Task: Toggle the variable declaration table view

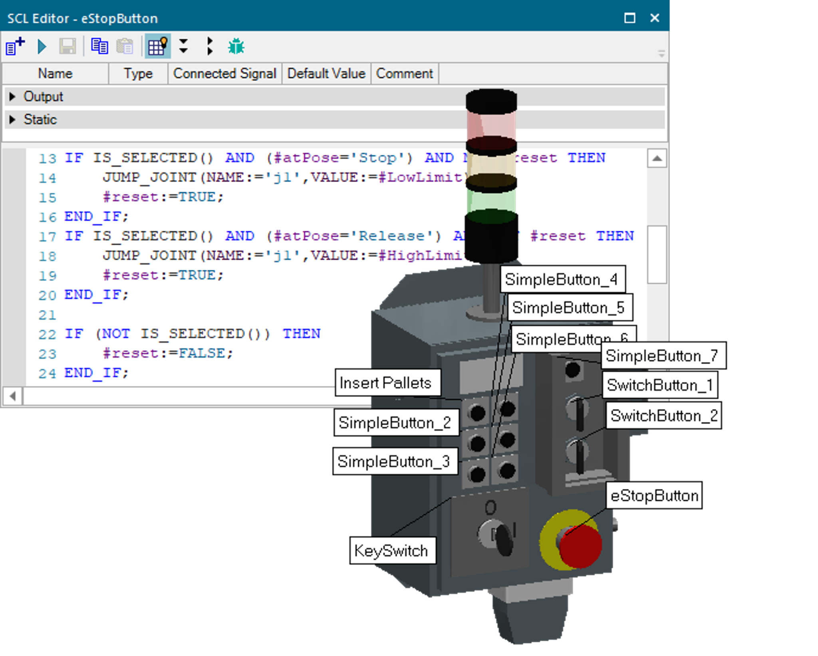Action: (x=157, y=47)
